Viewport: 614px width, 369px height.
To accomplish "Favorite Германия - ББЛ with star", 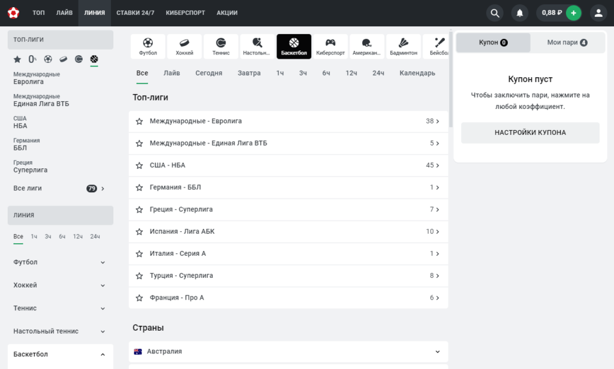I will [x=139, y=187].
